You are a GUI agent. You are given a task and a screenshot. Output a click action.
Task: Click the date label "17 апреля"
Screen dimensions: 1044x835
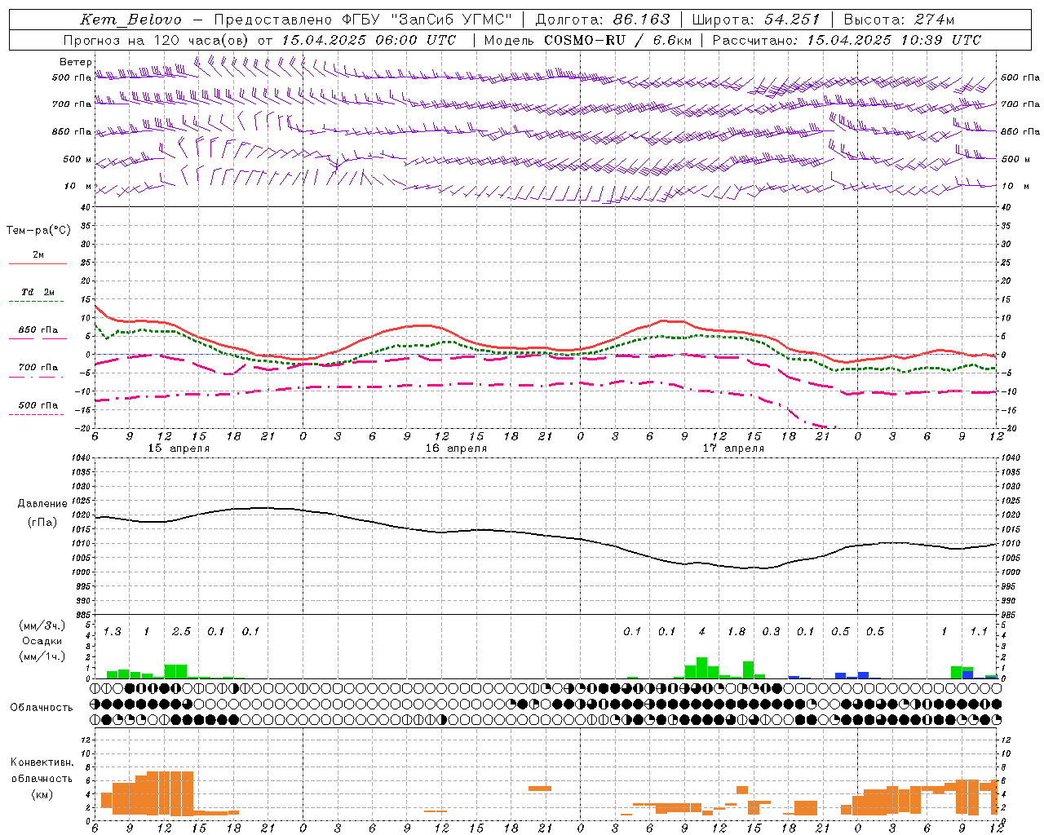[x=733, y=448]
